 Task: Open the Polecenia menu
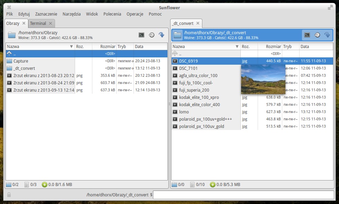tap(112, 14)
